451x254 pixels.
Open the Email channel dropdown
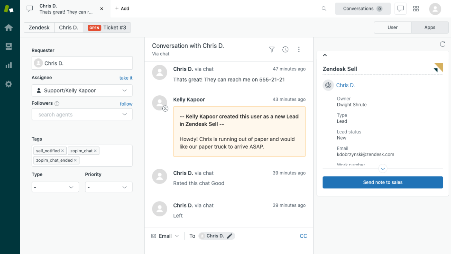pyautogui.click(x=165, y=236)
